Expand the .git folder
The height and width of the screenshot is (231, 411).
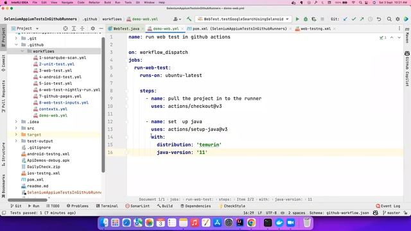[16, 38]
